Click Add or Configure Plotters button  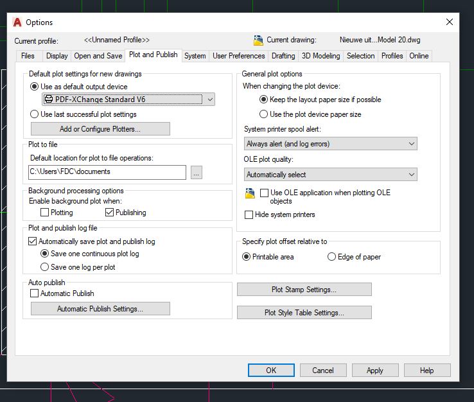click(x=100, y=129)
